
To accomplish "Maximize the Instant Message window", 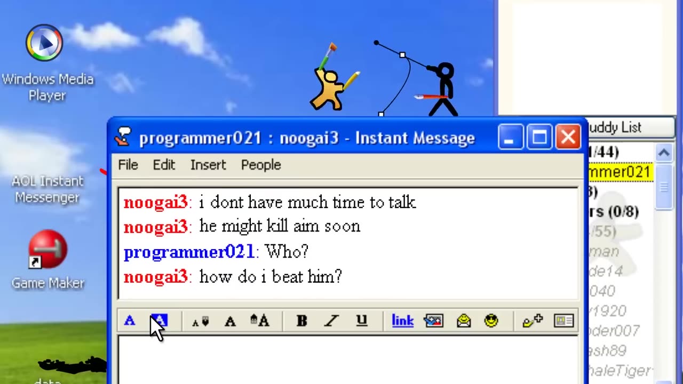I will point(539,138).
